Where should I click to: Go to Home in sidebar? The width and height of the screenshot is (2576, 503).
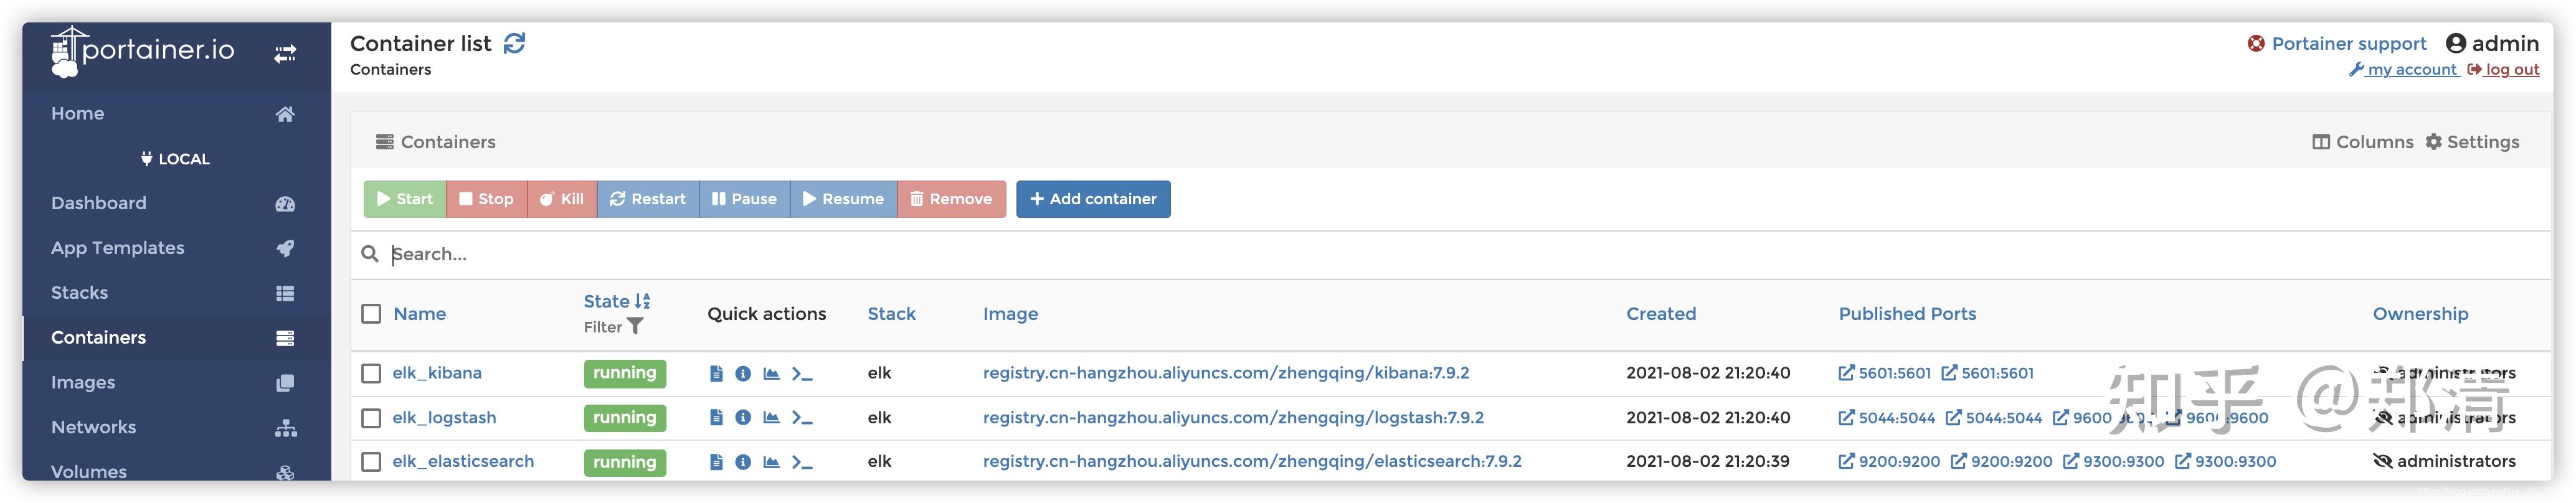coord(176,114)
